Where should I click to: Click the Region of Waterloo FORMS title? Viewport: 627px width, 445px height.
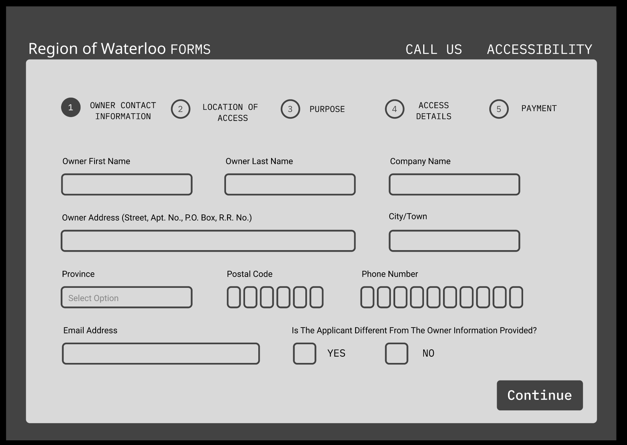(119, 49)
